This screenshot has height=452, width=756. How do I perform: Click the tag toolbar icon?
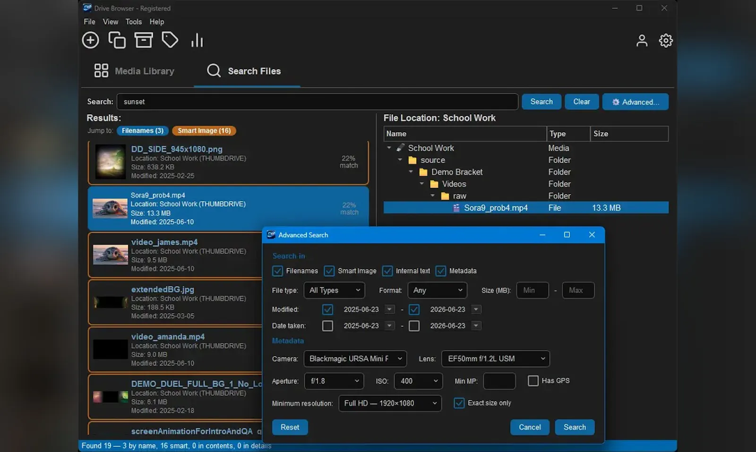coord(170,40)
